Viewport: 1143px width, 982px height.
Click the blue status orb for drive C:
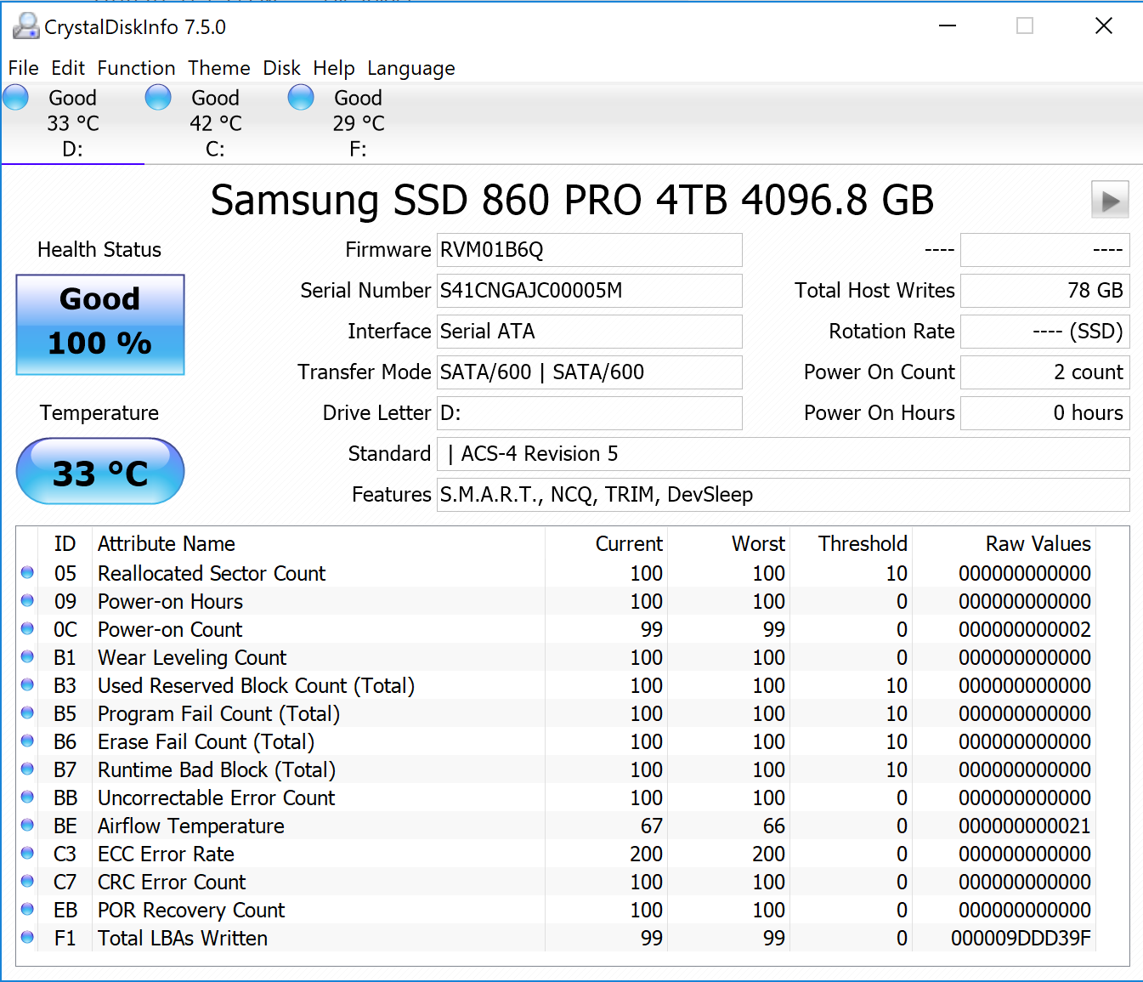(158, 98)
